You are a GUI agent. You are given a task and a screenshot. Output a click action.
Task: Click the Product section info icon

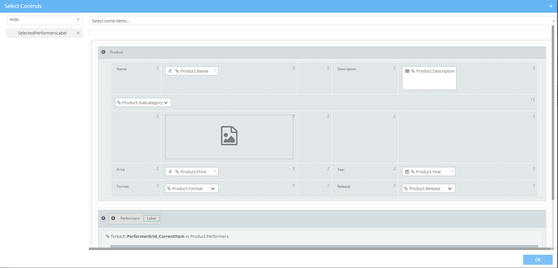point(103,52)
